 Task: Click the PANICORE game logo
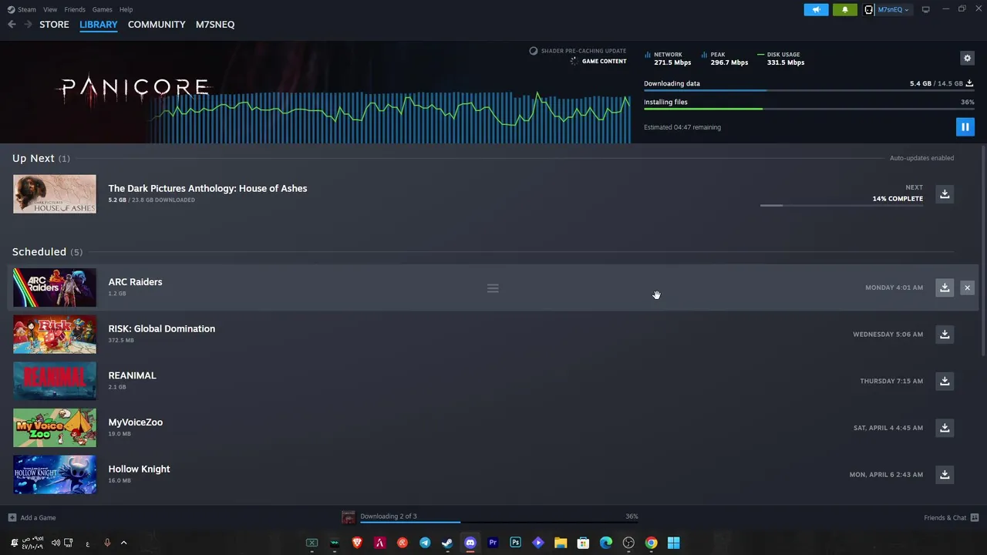pyautogui.click(x=135, y=87)
